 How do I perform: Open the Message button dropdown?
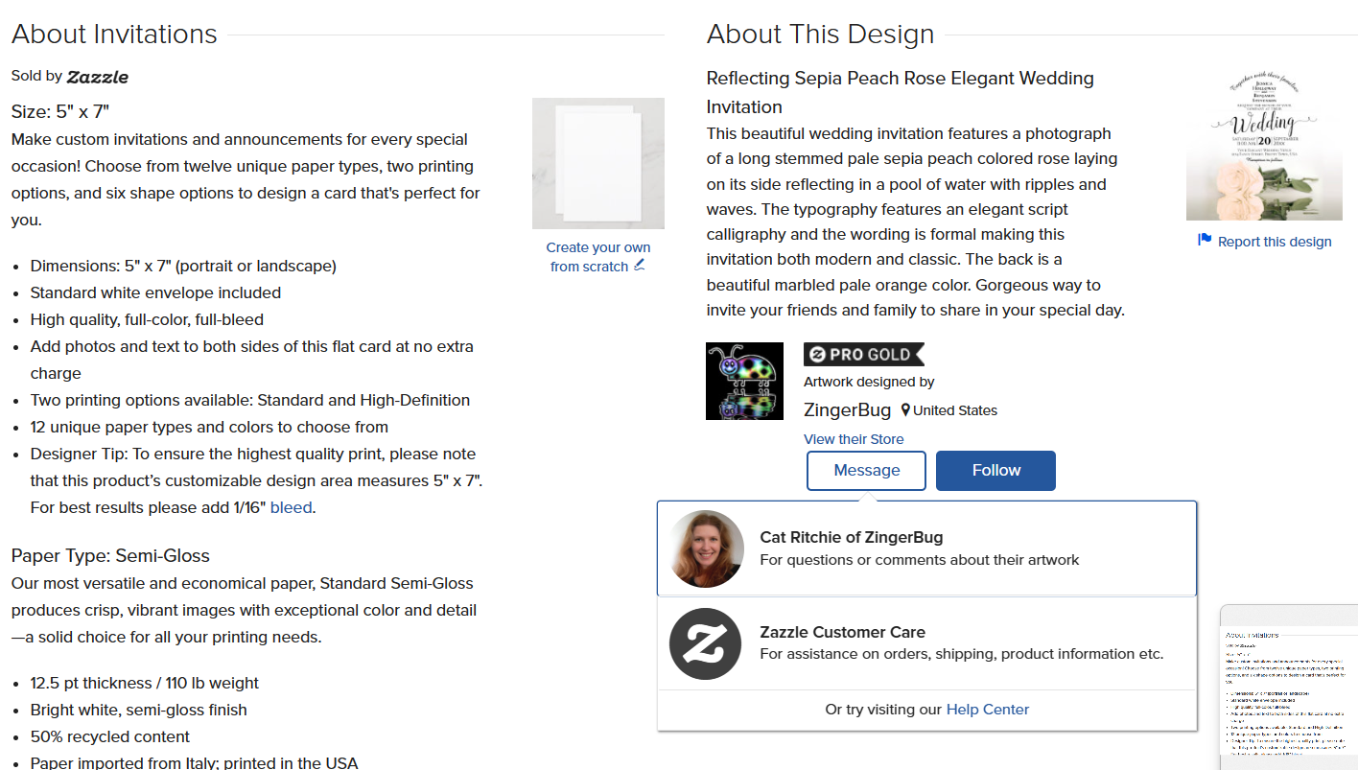click(x=867, y=471)
